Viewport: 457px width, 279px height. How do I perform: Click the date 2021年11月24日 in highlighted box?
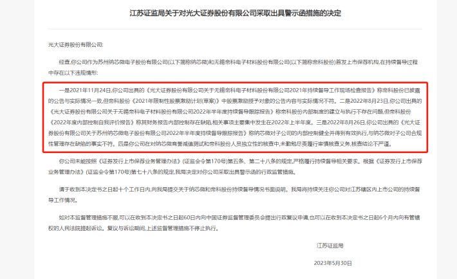pos(90,90)
